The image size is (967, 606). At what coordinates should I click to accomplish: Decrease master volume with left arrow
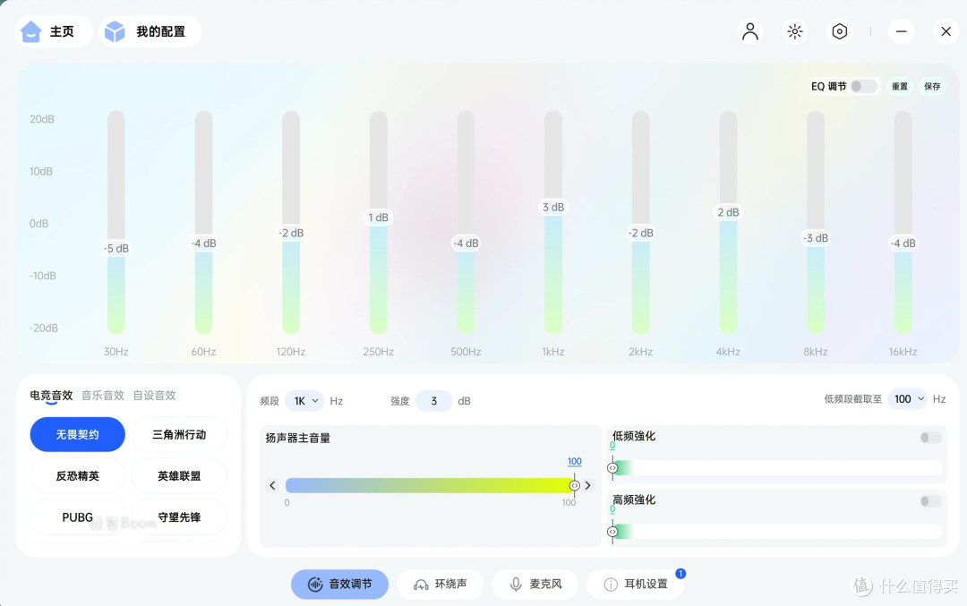coord(272,486)
